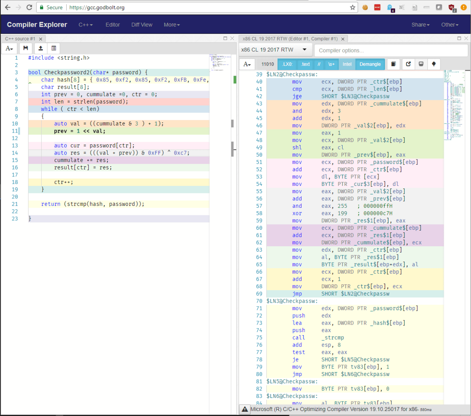Disable the Demangle filter
Viewport: 471px width, 416px height.
point(370,64)
